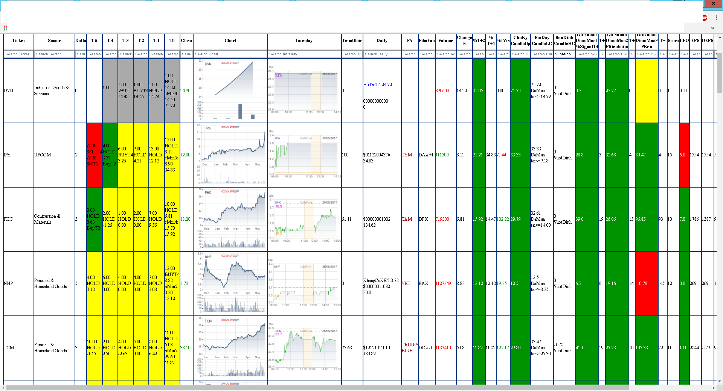The width and height of the screenshot is (723, 391).
Task: Click the BanDinh filter containing vuotdinh
Action: 564,54
